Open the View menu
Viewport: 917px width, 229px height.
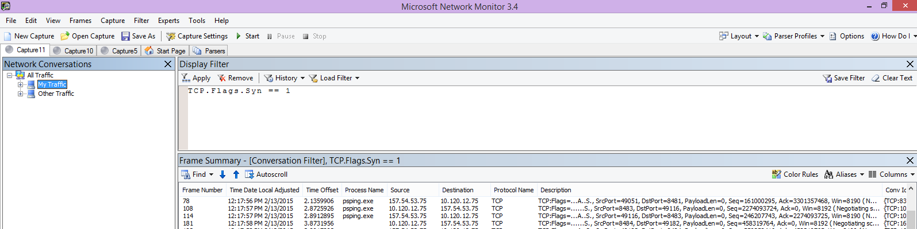[53, 21]
